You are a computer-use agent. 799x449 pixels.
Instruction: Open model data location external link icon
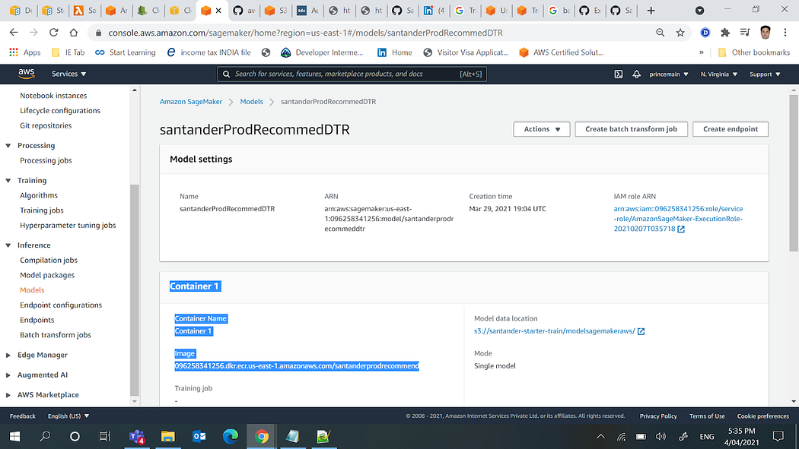tap(641, 331)
